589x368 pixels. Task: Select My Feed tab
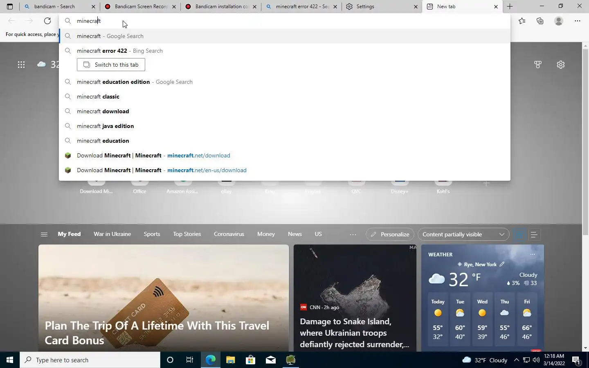click(x=69, y=234)
